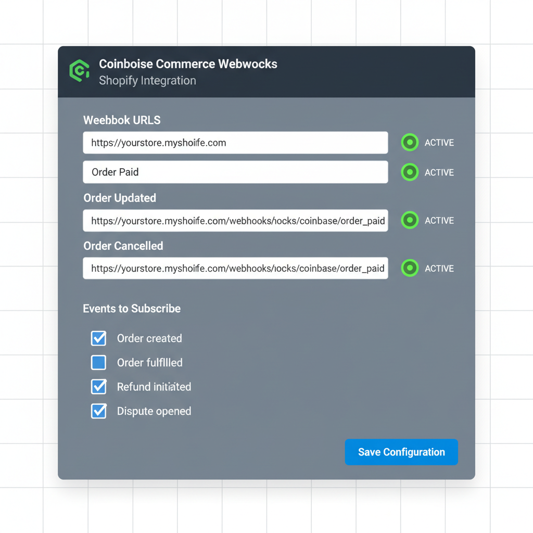Click the Webhook URLs section heading
Screen dimensions: 533x533
click(121, 120)
